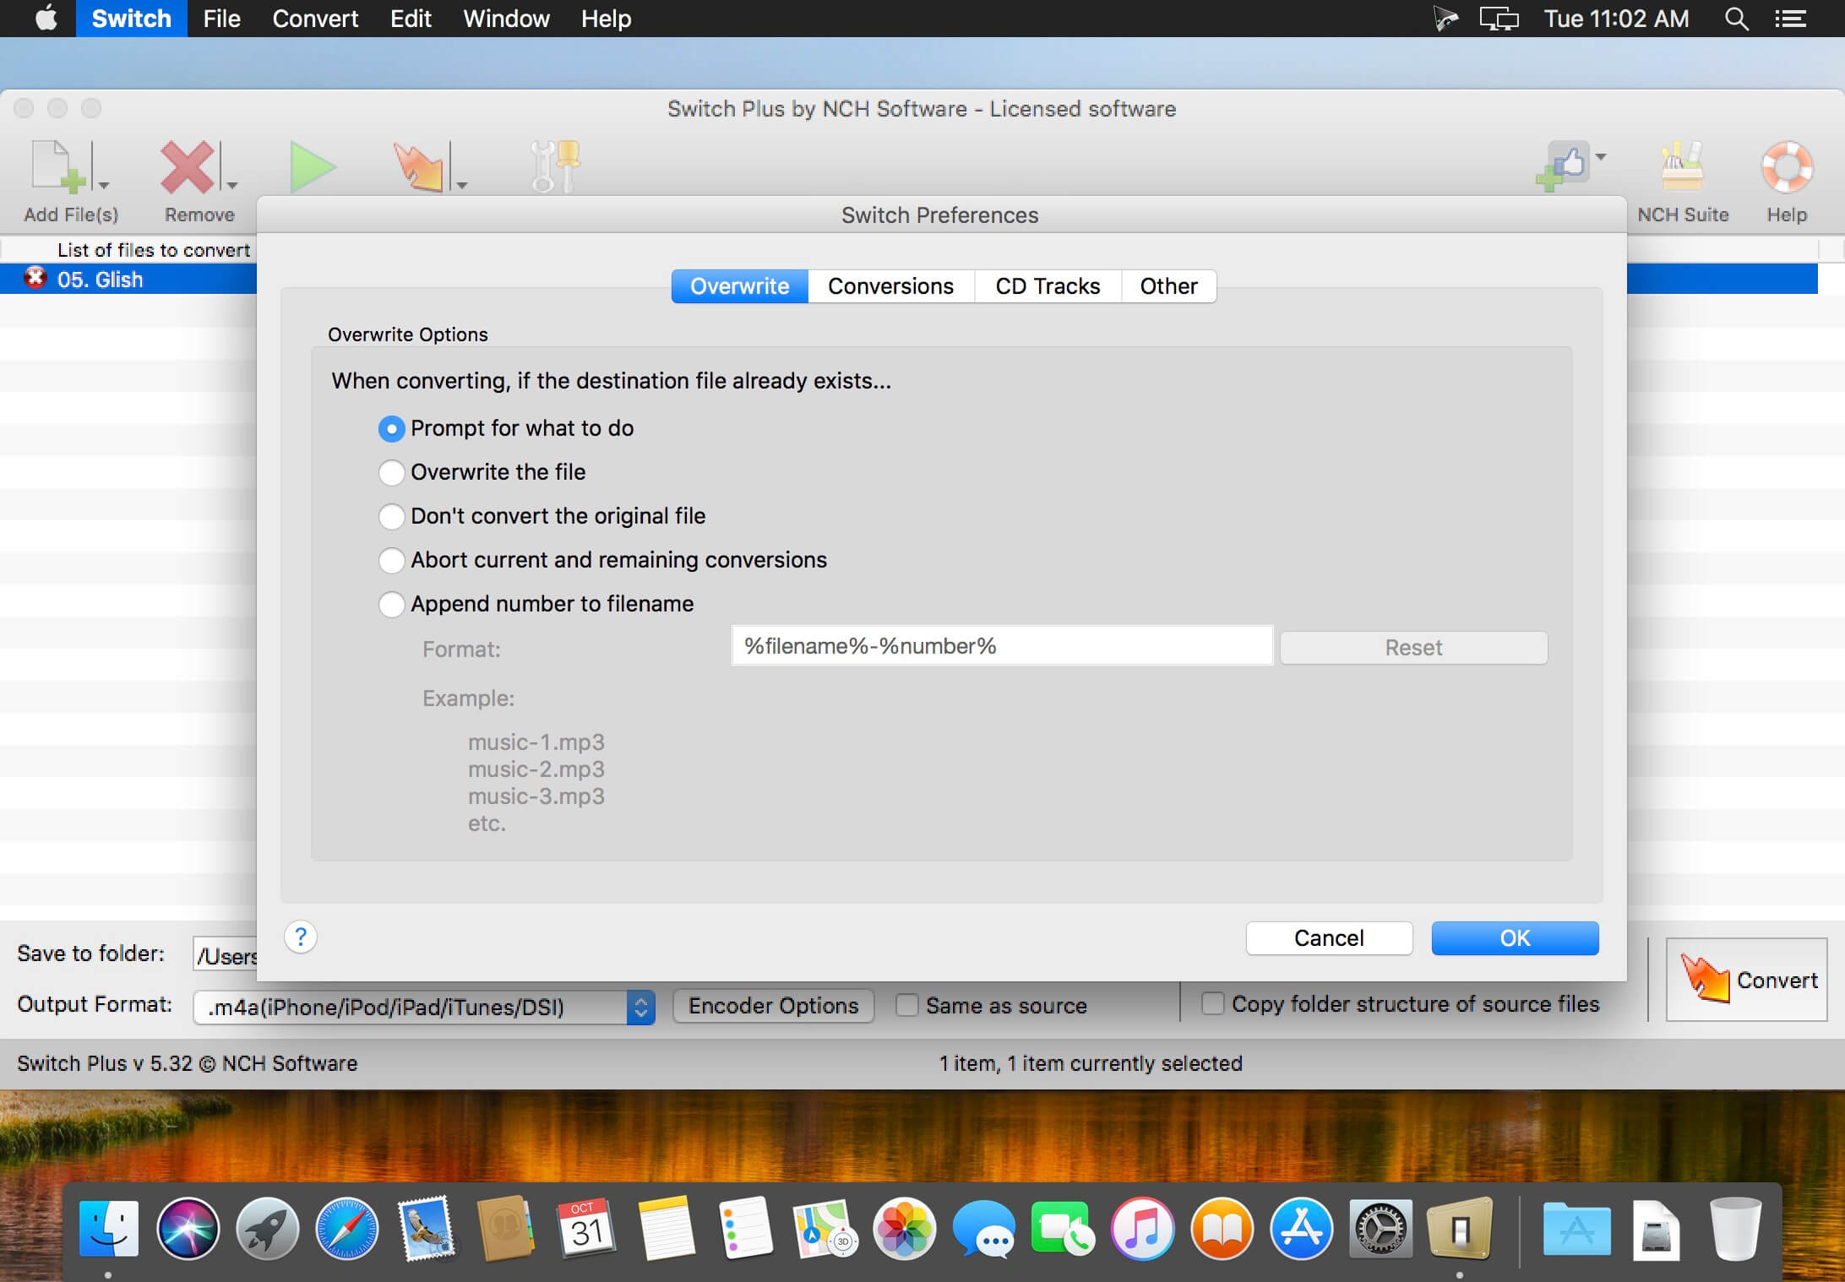Open iTunes from the Dock
Screen dimensions: 1845x1282
tap(1142, 1229)
